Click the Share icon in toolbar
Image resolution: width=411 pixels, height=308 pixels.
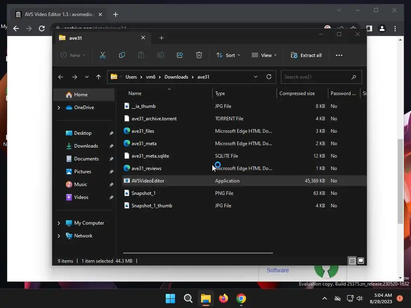coord(180,55)
